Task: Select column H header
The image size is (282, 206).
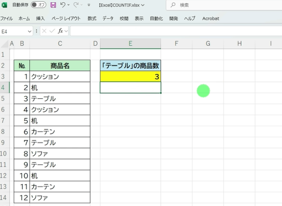Action: click(240, 43)
